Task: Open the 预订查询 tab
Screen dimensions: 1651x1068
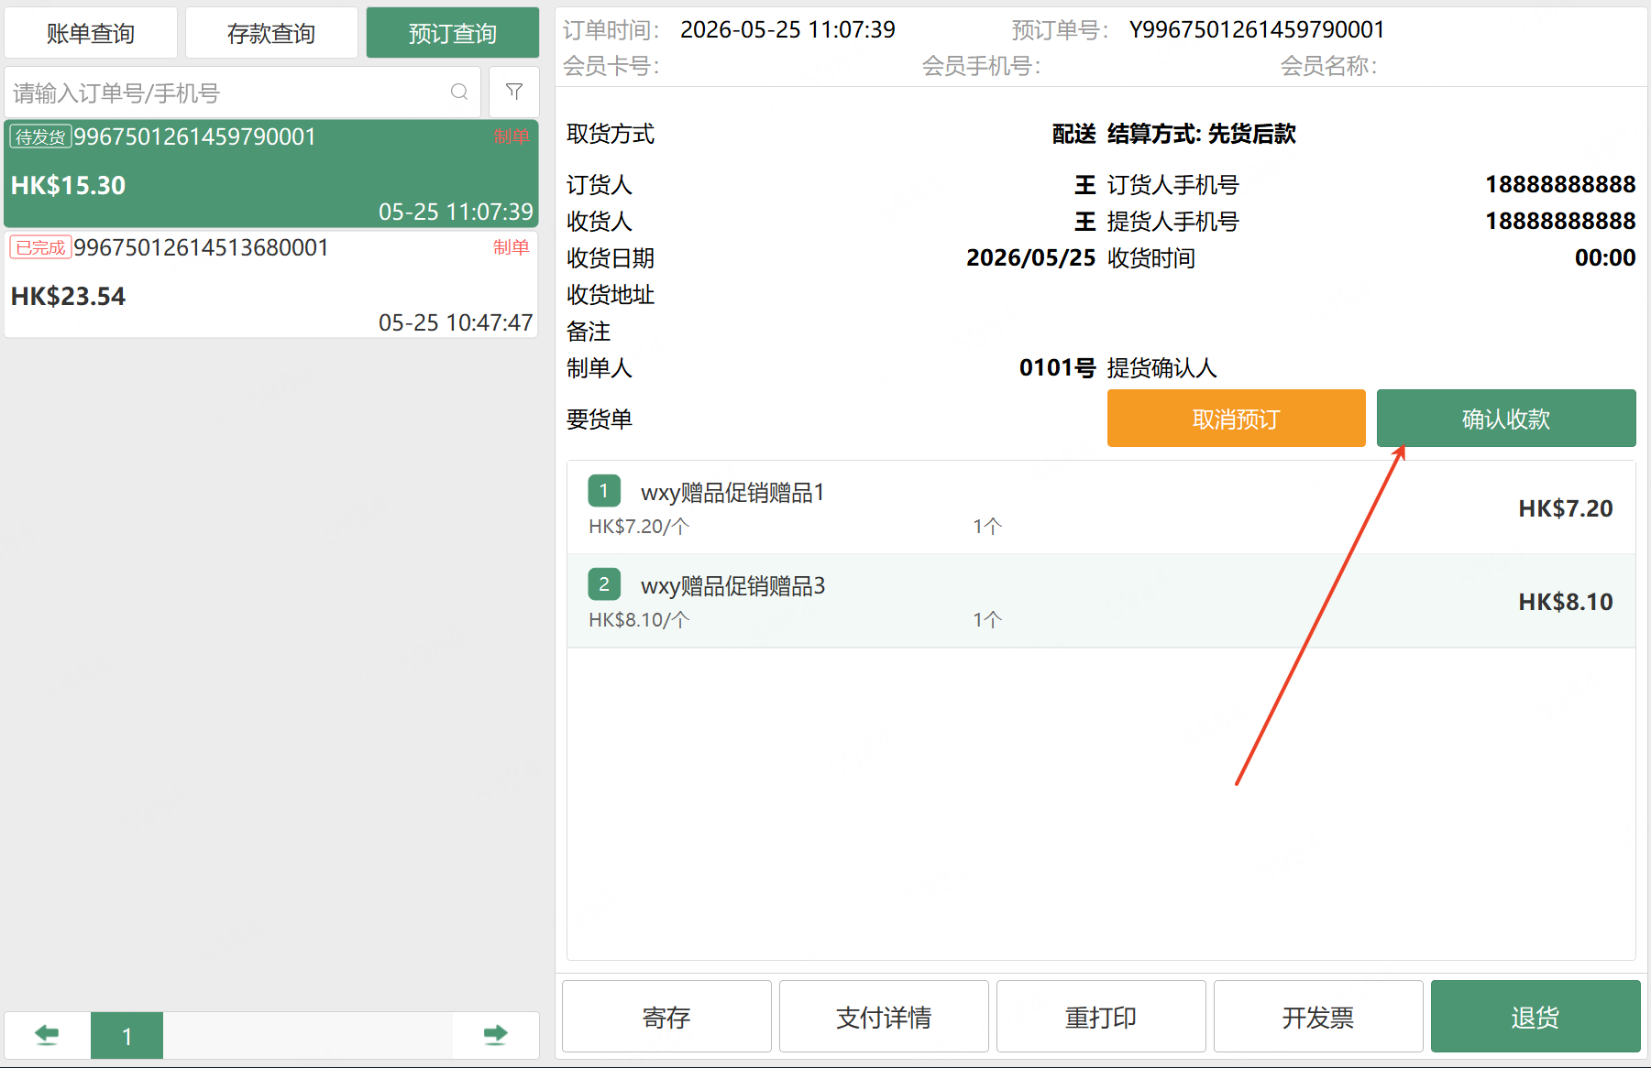Action: point(453,33)
